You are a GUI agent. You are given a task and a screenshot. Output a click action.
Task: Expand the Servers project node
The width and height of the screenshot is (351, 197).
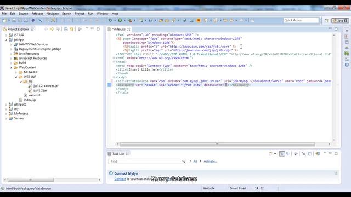[x=6, y=118]
